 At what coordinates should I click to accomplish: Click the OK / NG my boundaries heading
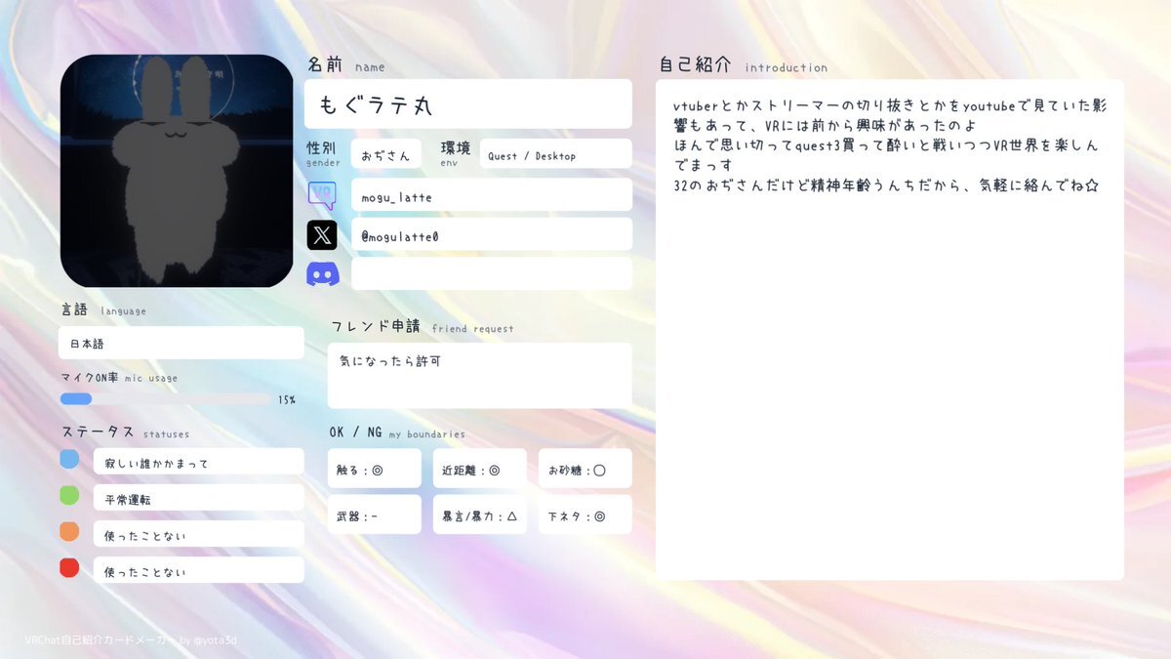click(x=397, y=432)
